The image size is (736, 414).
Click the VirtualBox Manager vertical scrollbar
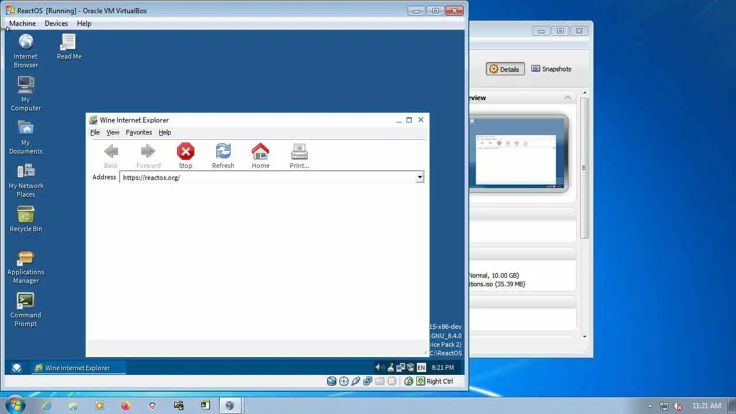point(585,168)
